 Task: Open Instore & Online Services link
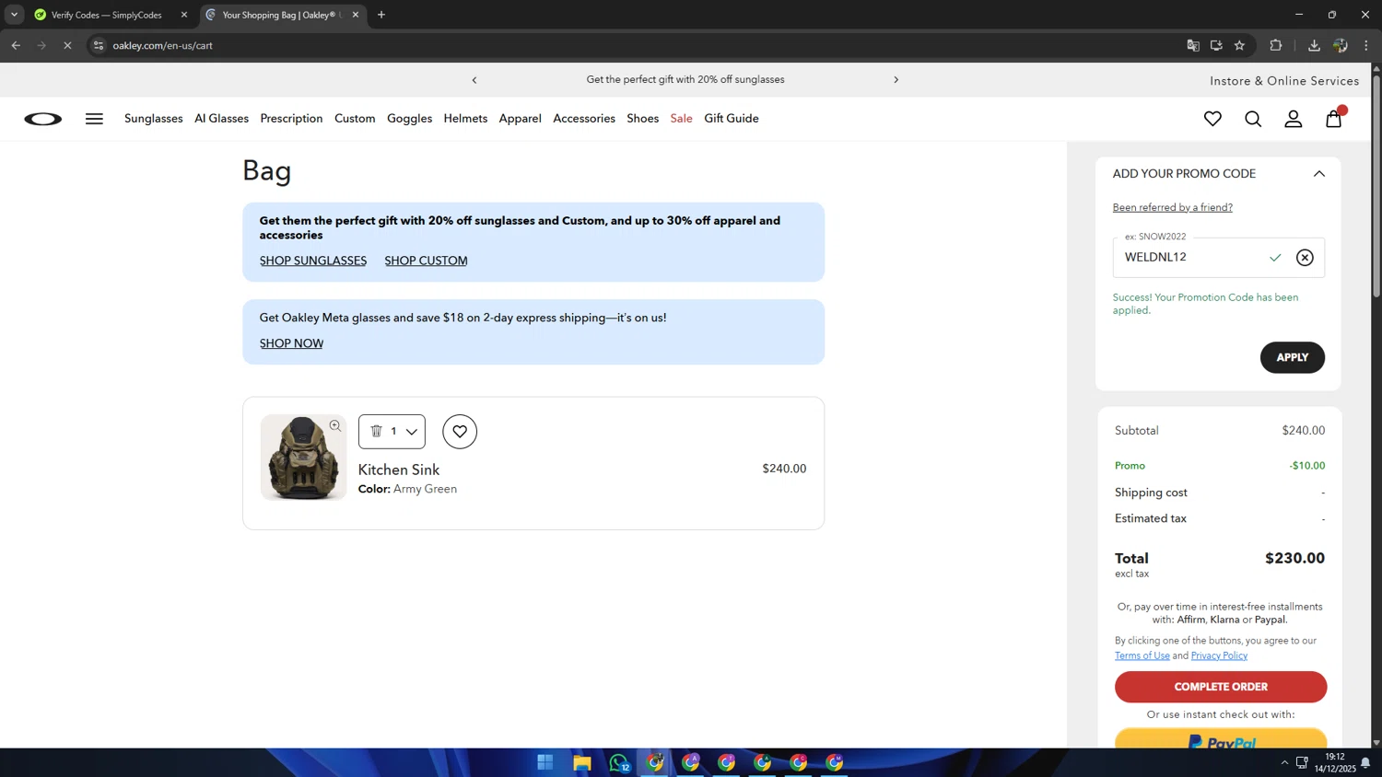tap(1284, 81)
